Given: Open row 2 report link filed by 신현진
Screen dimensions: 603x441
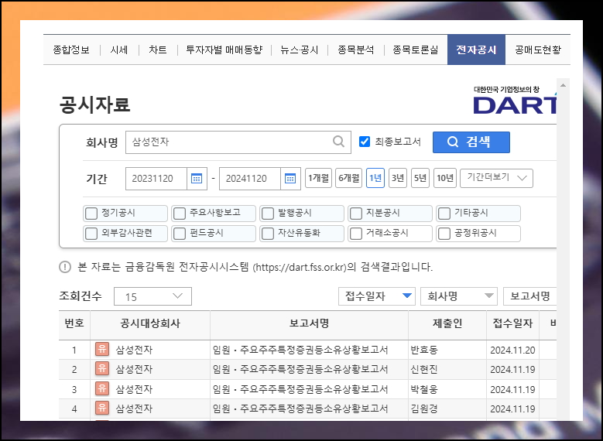Looking at the screenshot, I should click(x=300, y=370).
